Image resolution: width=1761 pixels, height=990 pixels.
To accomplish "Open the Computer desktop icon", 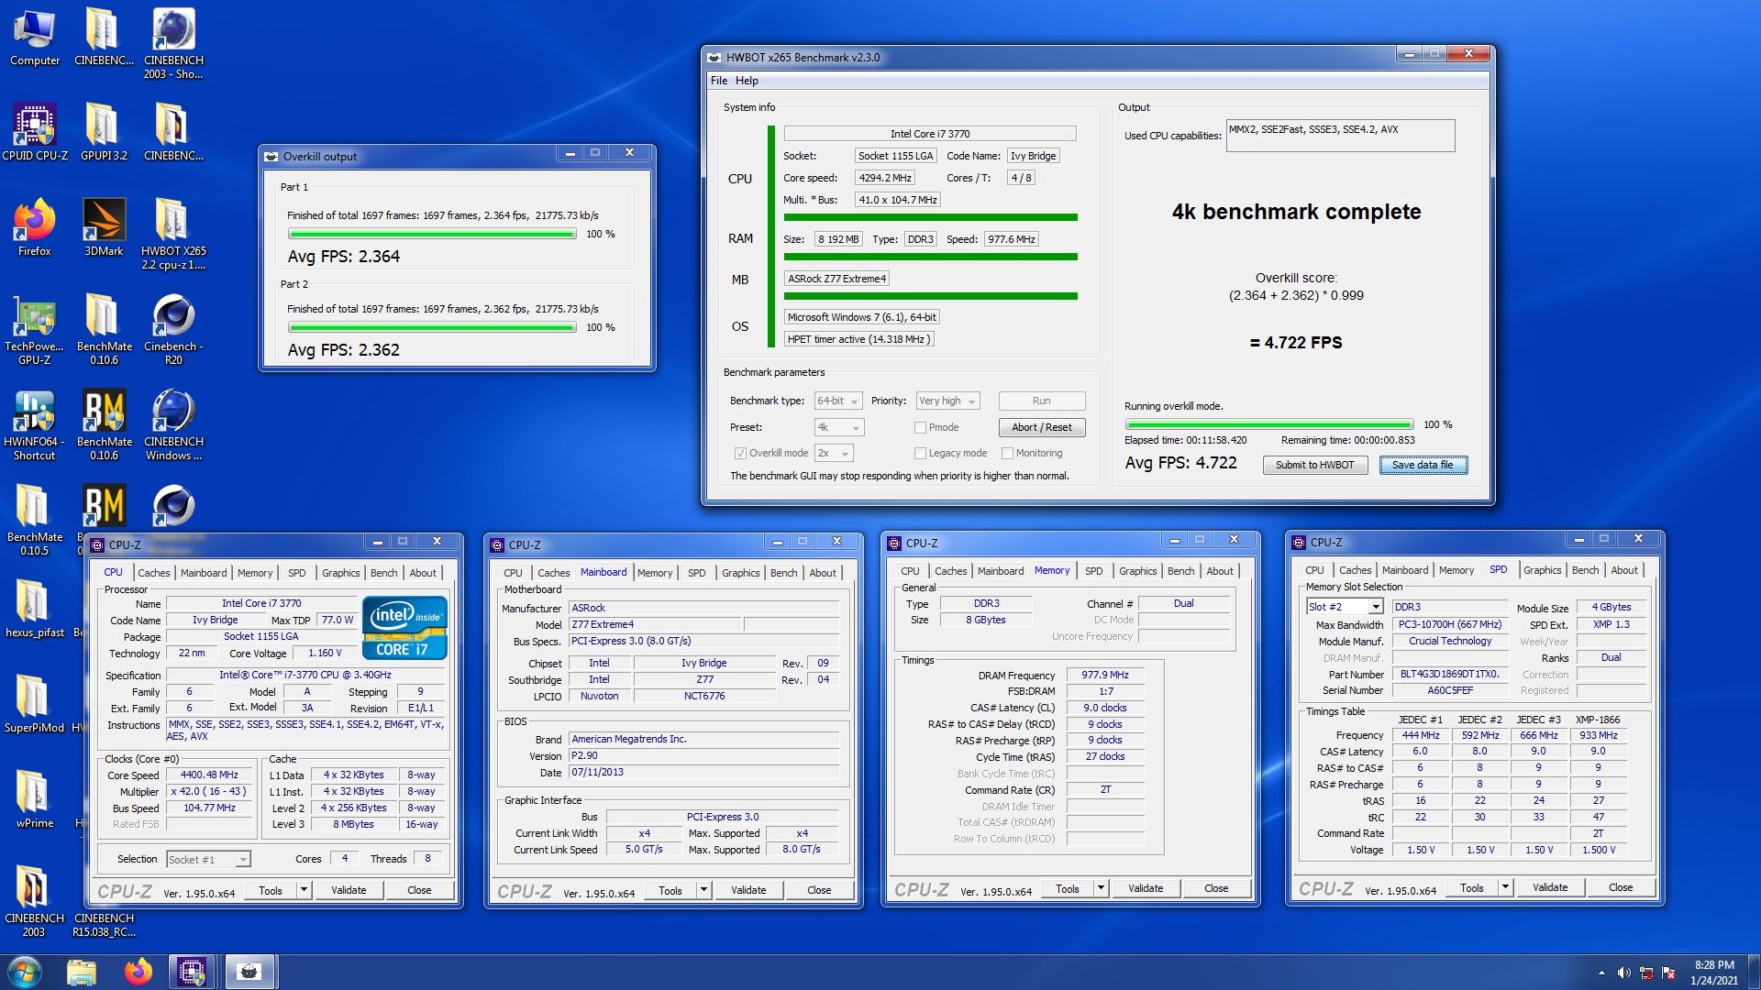I will pos(35,38).
